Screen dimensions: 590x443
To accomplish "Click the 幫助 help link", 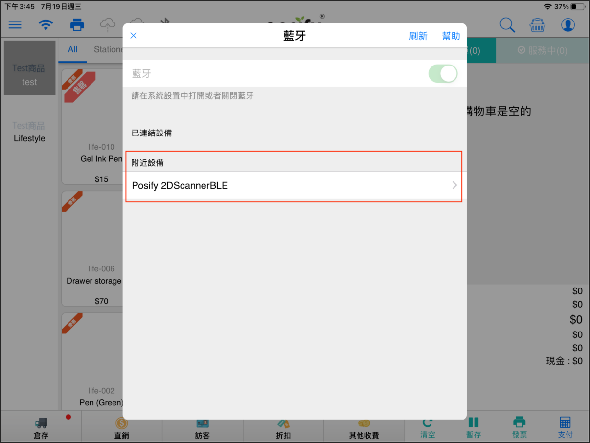I will point(451,36).
